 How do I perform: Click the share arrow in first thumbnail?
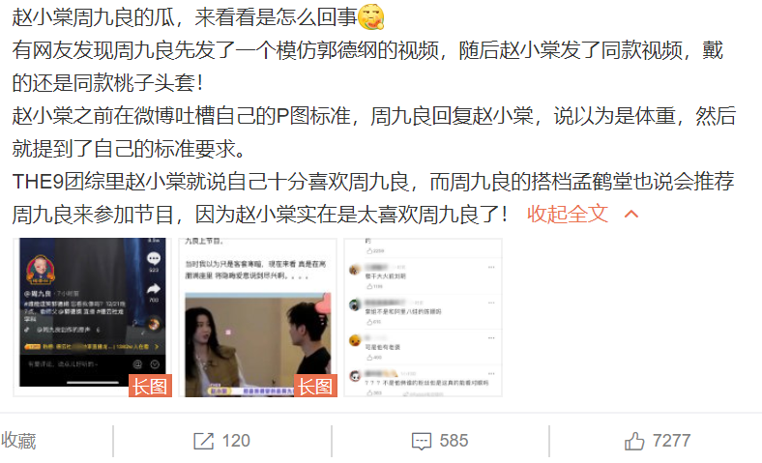[x=154, y=290]
